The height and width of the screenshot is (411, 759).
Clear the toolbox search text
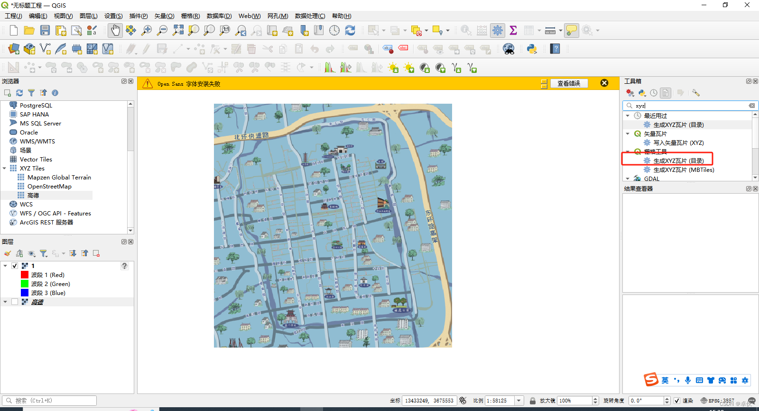tap(752, 106)
